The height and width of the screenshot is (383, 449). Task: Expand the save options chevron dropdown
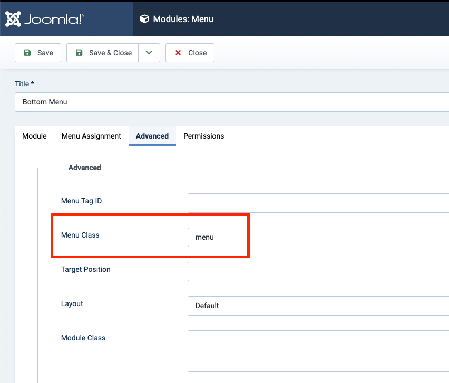149,53
